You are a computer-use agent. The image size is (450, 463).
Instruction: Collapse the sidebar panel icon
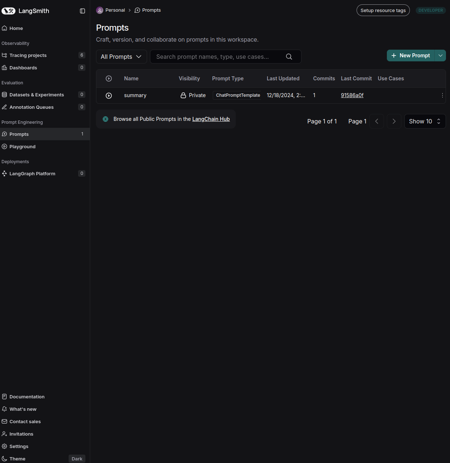pyautogui.click(x=82, y=11)
